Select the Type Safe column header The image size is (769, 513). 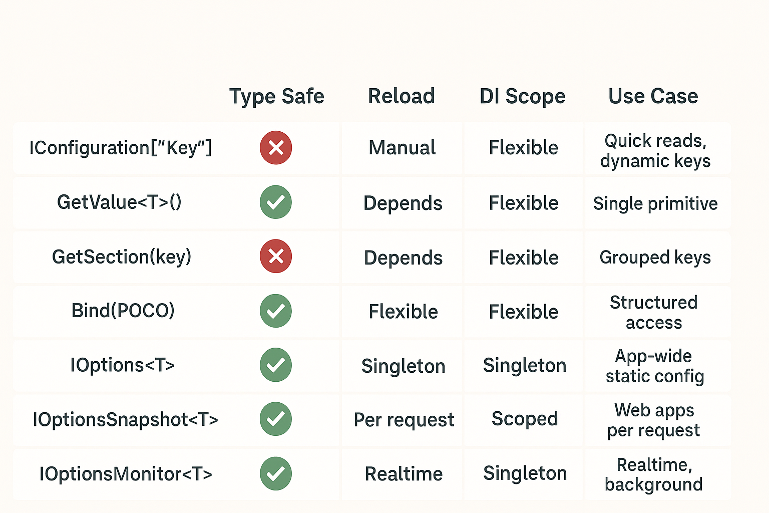[276, 96]
